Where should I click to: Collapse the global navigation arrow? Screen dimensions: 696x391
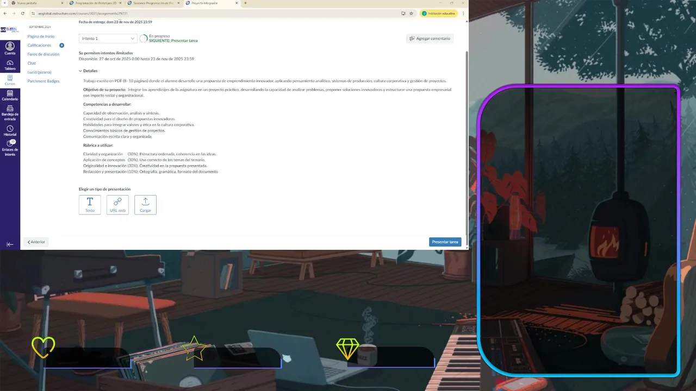point(10,244)
